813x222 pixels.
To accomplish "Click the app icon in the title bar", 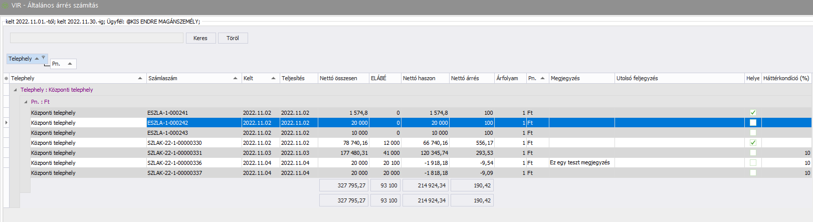I will pyautogui.click(x=6, y=6).
